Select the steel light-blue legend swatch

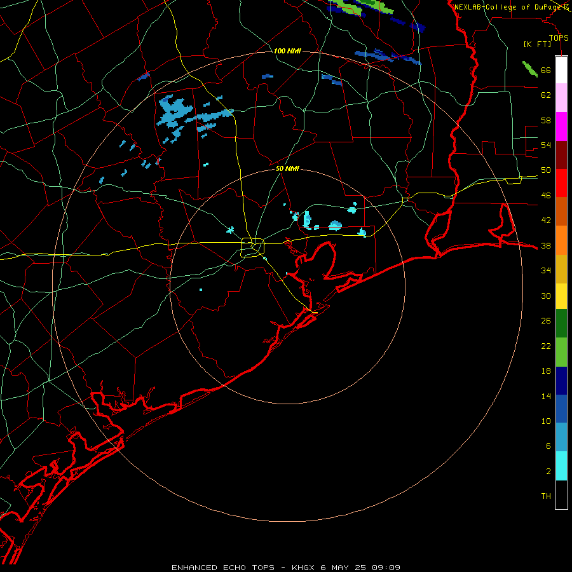pyautogui.click(x=561, y=437)
